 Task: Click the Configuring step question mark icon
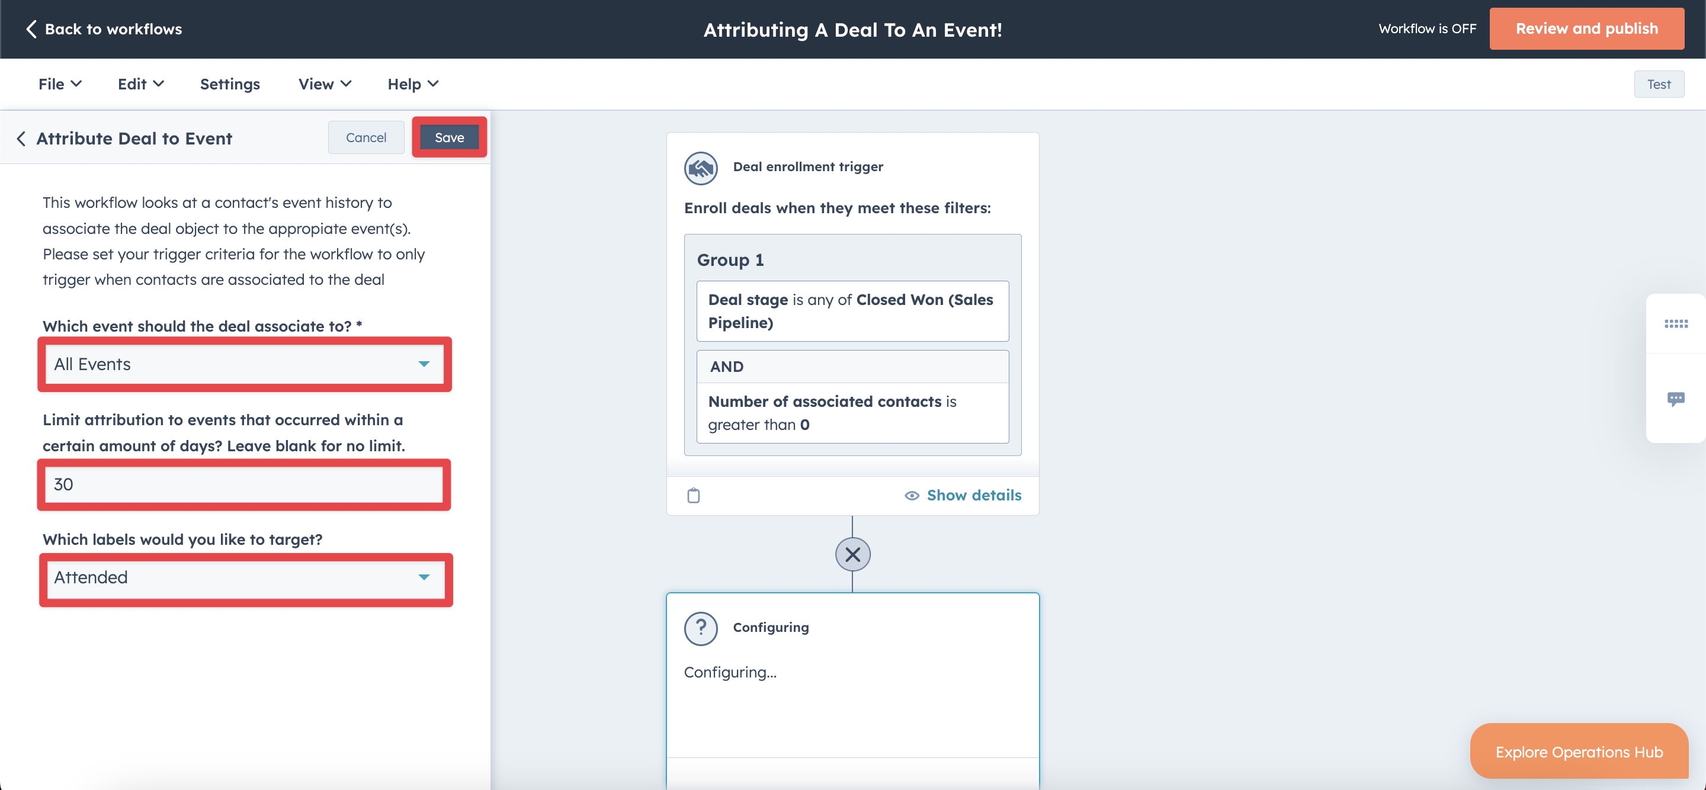(x=701, y=628)
